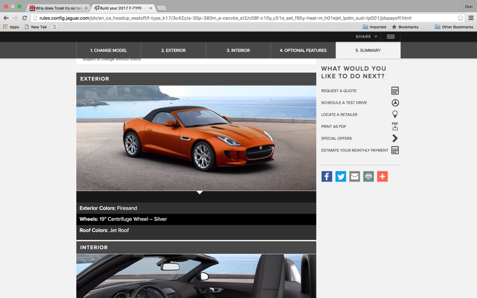Image resolution: width=477 pixels, height=298 pixels.
Task: Click the Estimate Monthly Payment calculator icon
Action: click(x=395, y=150)
